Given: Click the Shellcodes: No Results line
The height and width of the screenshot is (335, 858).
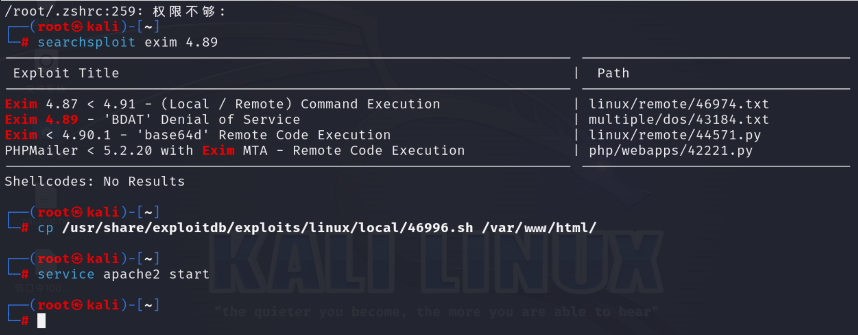Looking at the screenshot, I should [x=95, y=182].
